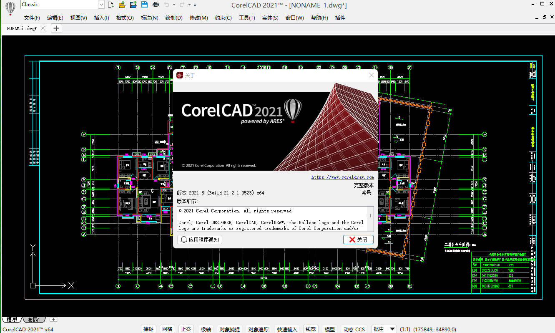555x333 pixels.
Task: Switch to the 模型 sheet tab
Action: click(12, 320)
